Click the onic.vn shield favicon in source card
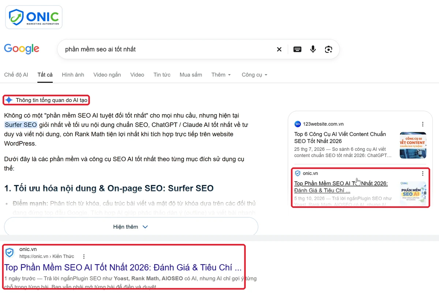 pos(297,174)
